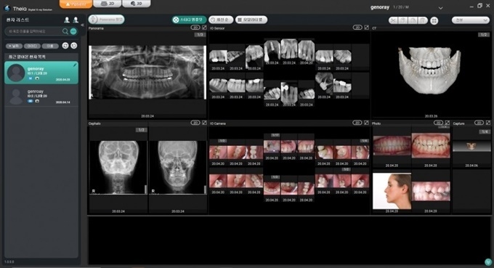Viewport: 494px width, 268px height.
Task: Click the teal study template button
Action: [x=189, y=20]
